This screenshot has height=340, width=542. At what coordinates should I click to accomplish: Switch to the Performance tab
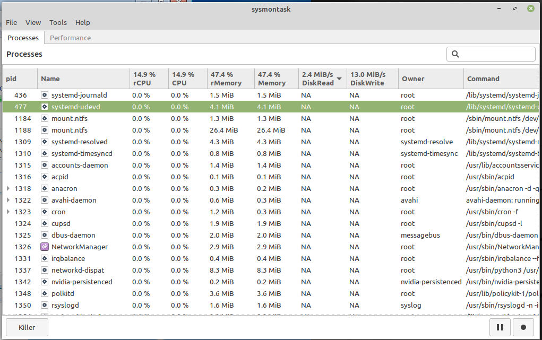[70, 38]
